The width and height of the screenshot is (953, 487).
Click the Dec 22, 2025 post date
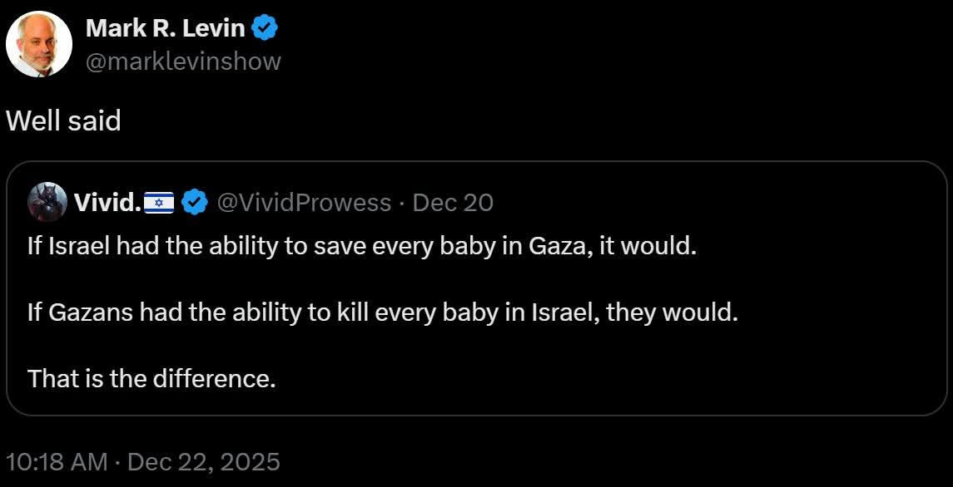point(204,461)
